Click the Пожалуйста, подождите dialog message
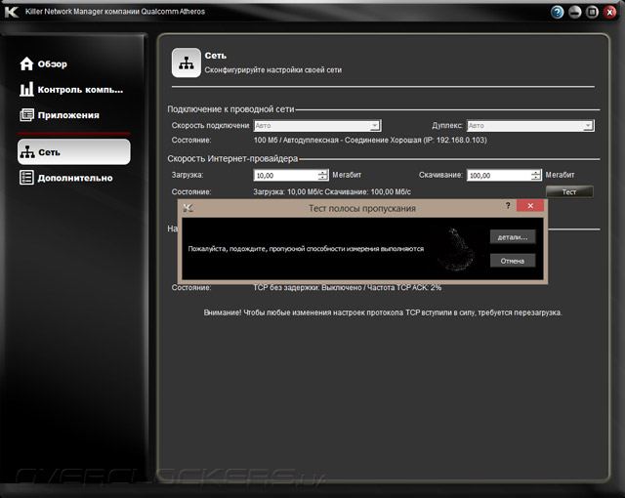The image size is (625, 498). 306,249
